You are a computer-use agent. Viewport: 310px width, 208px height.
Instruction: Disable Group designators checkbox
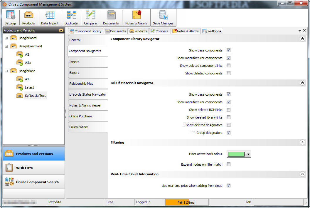click(229, 132)
